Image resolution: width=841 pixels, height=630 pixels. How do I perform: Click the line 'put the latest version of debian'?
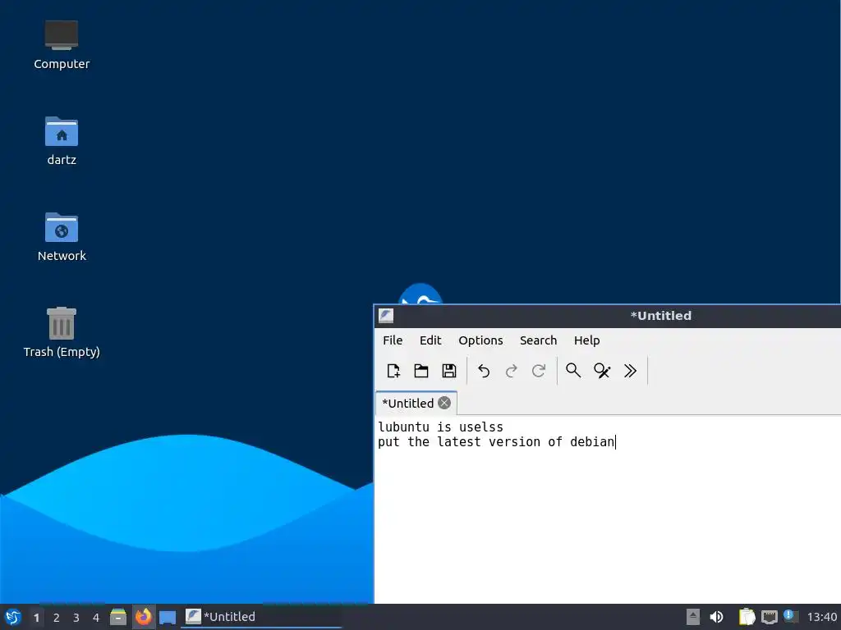coord(496,442)
